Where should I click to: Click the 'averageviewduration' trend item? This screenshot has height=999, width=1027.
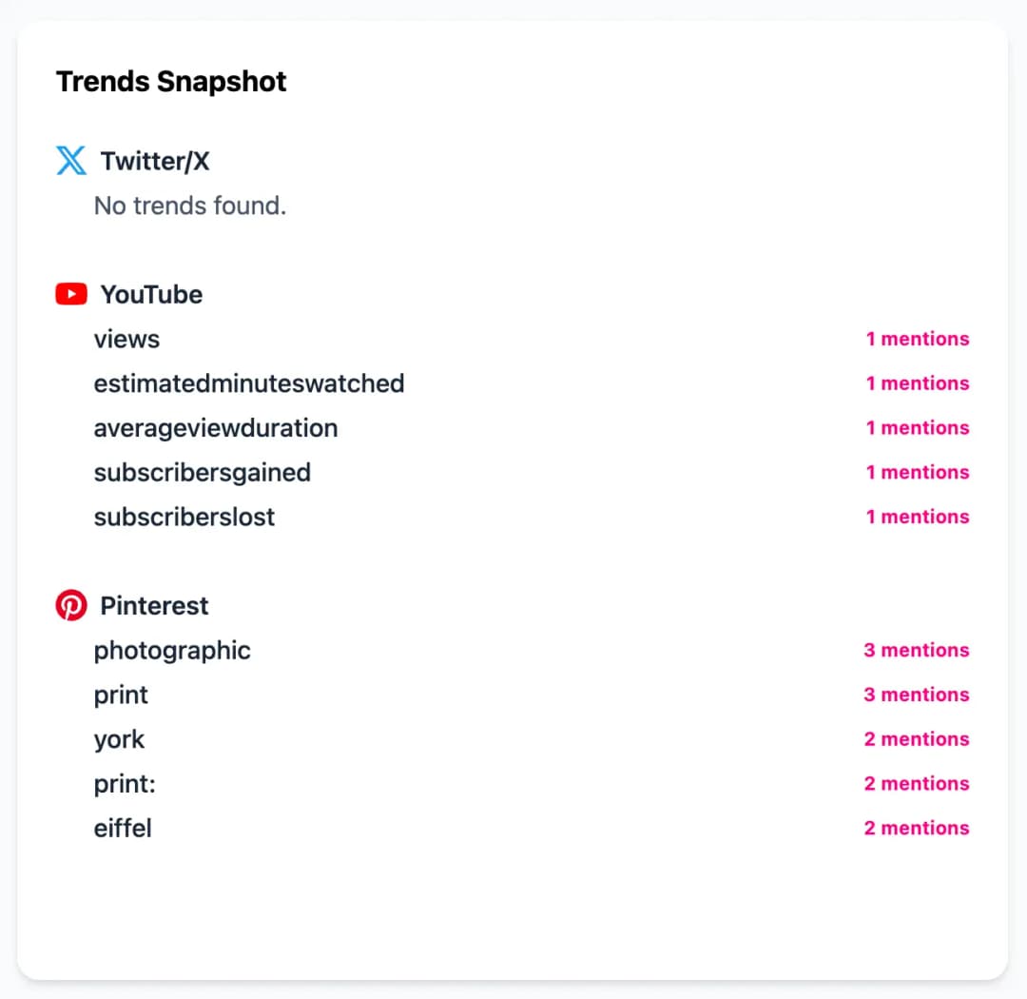pos(216,428)
